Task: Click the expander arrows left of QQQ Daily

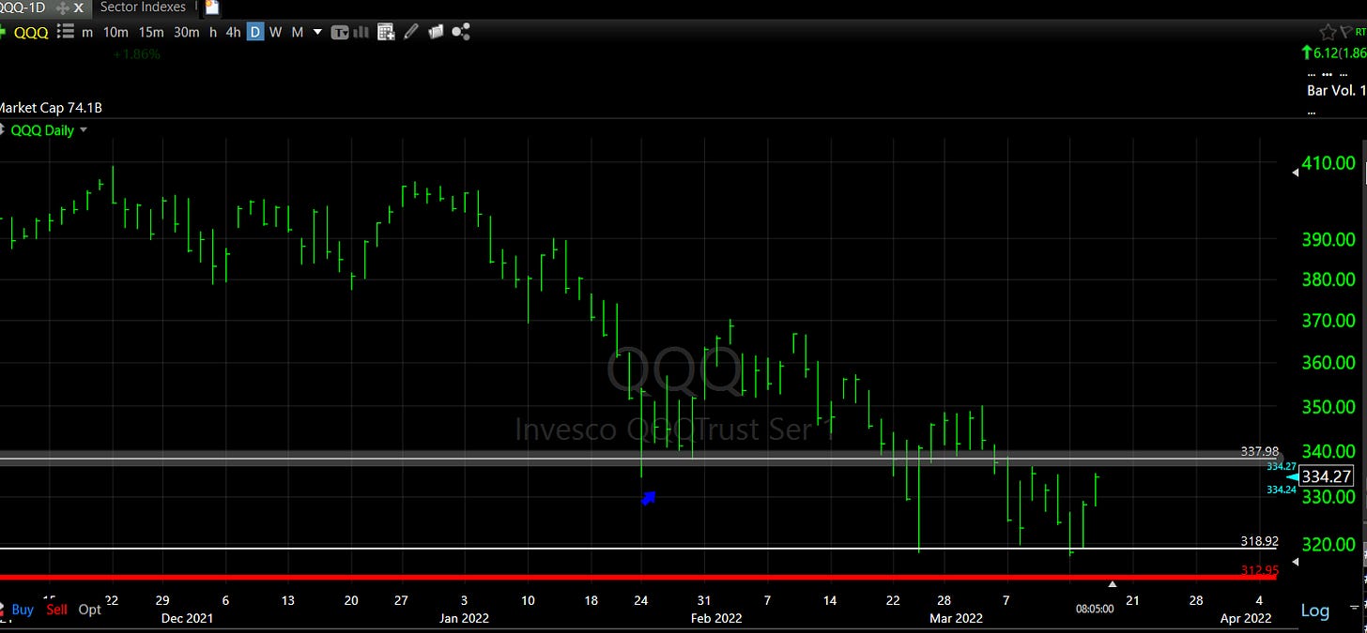Action: (x=3, y=130)
